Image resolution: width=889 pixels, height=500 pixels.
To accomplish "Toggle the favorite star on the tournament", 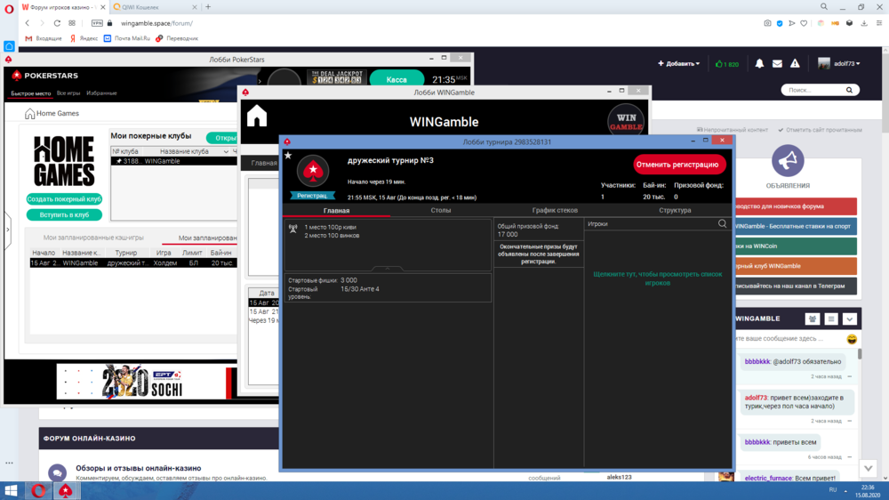I will click(287, 156).
